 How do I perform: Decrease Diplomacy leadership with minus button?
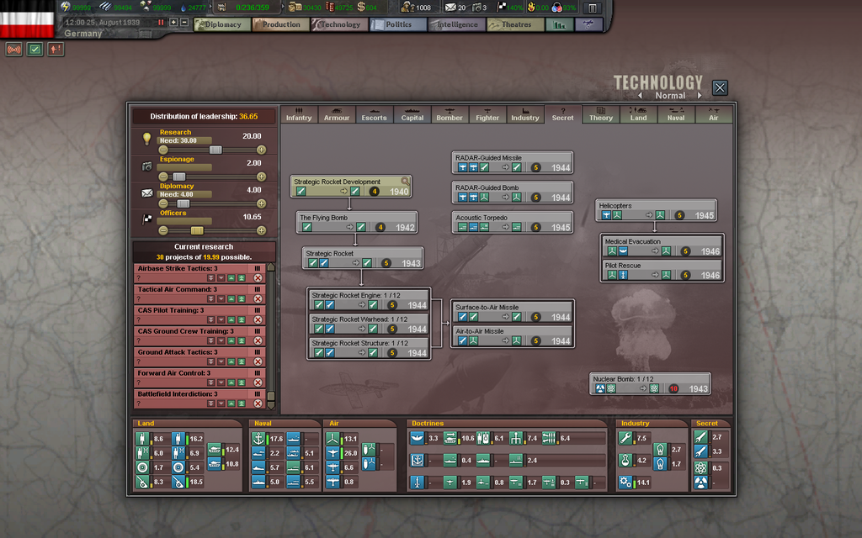tap(163, 203)
